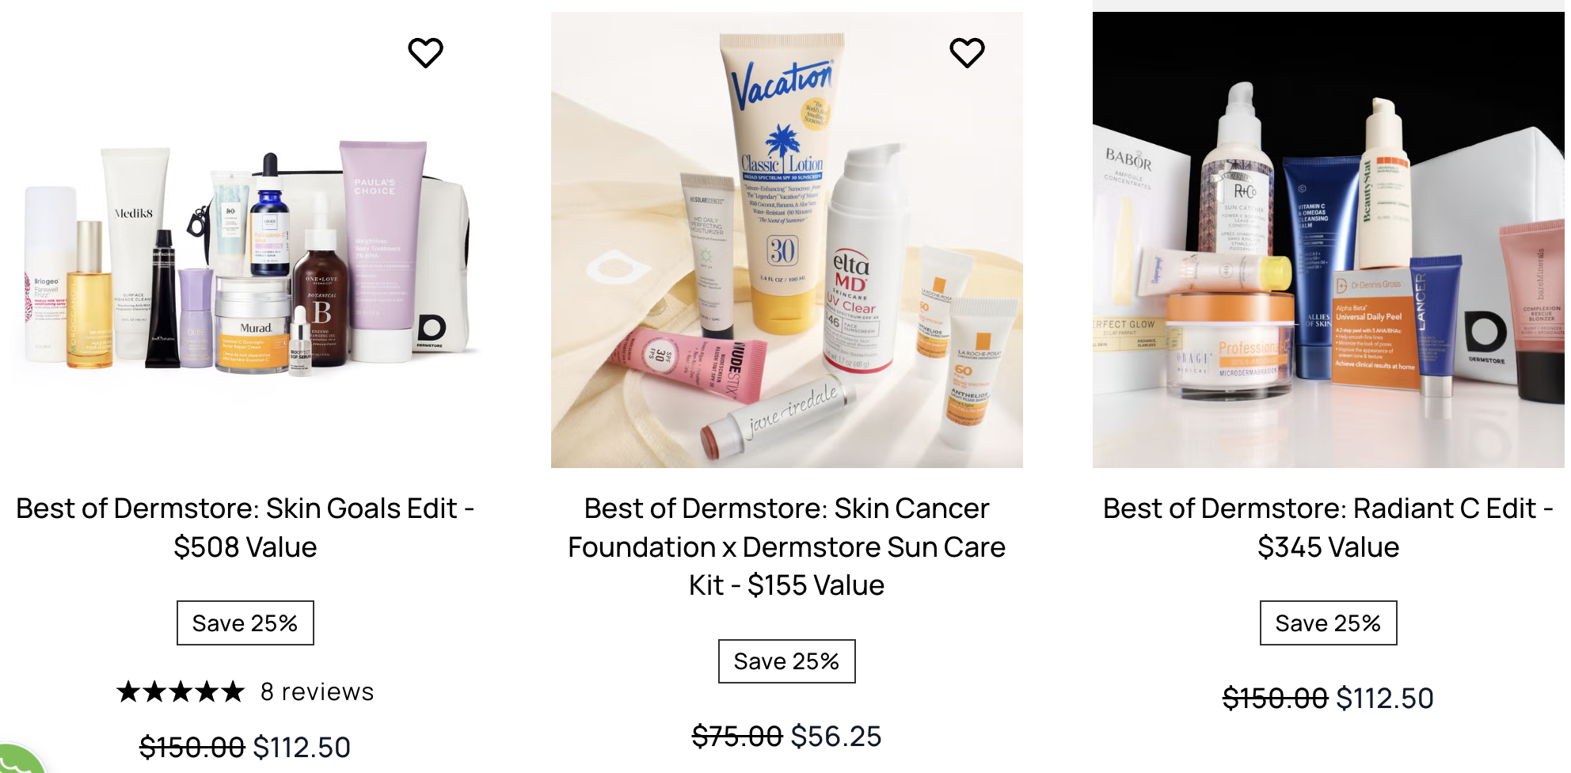Click the $112.50 price of Radiant C Edit
The image size is (1571, 773).
(1385, 698)
